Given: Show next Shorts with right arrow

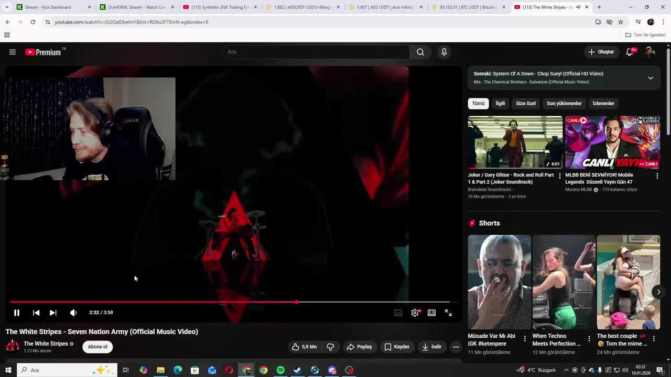Looking at the screenshot, I should 658,292.
